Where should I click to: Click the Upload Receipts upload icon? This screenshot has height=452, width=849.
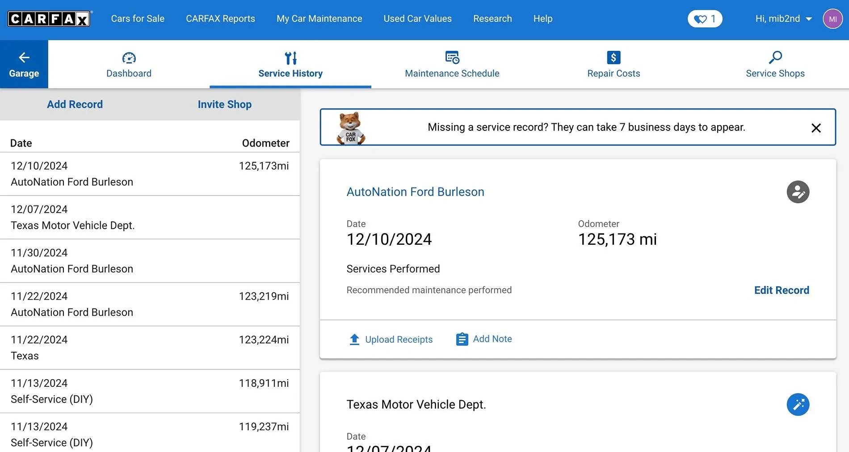click(354, 339)
